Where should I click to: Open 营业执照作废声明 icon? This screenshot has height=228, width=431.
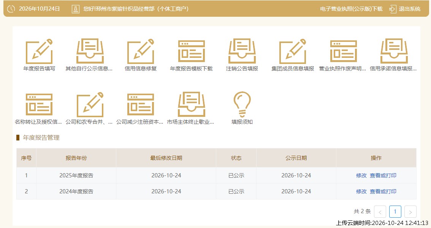point(343,51)
